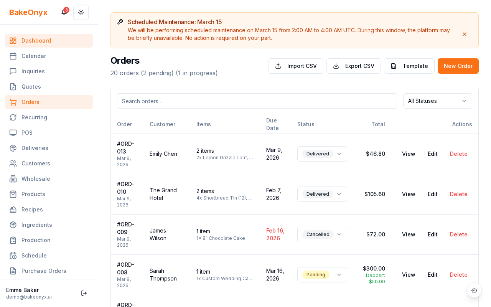Dismiss the scheduled maintenance banner
Image resolution: width=491 pixels, height=307 pixels.
465,34
